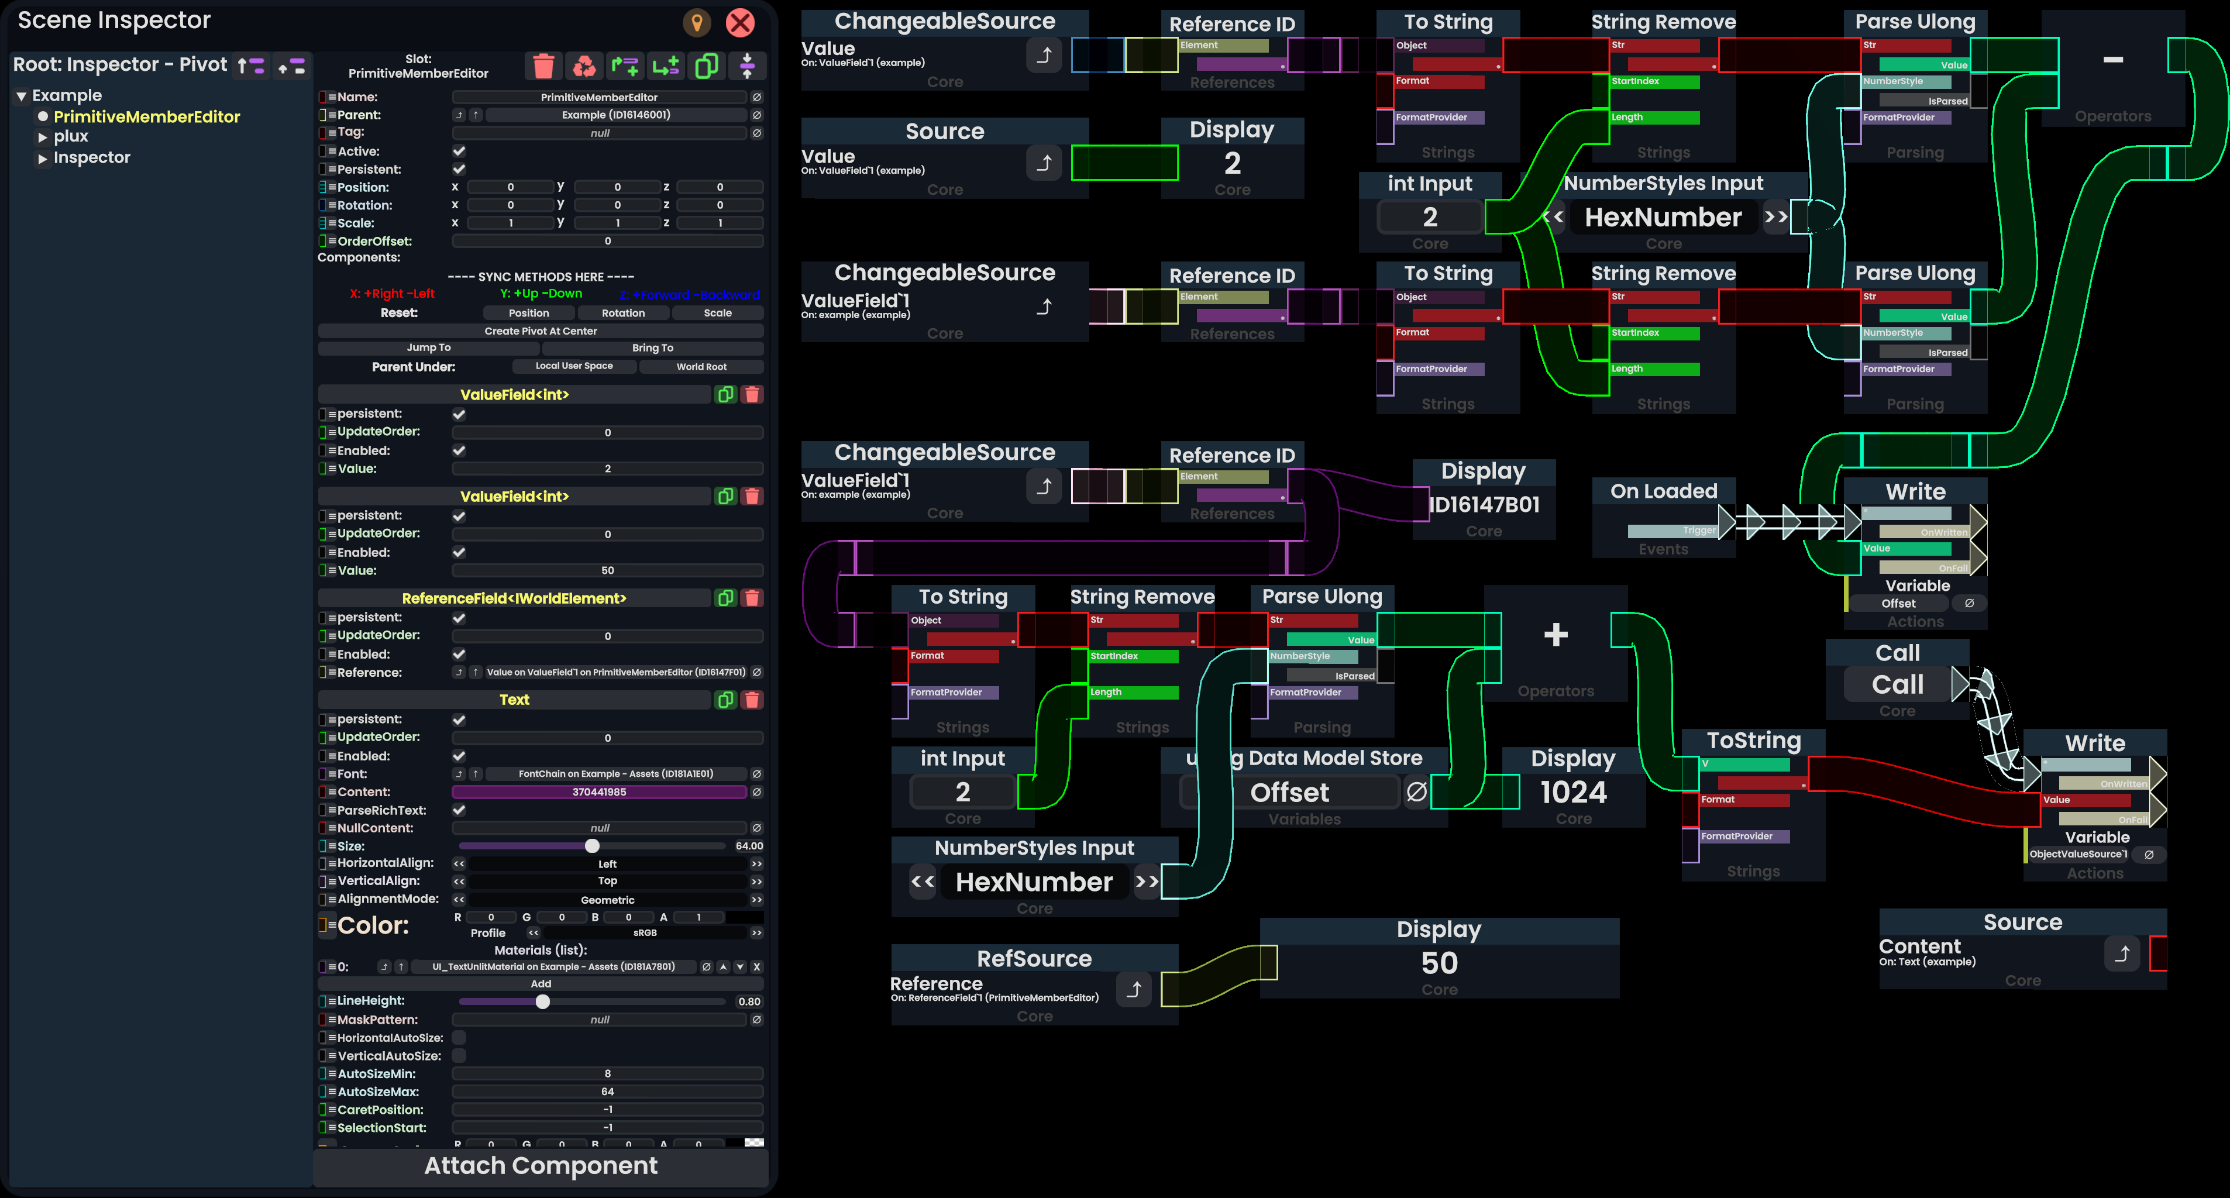The width and height of the screenshot is (2230, 1198).
Task: Toggle the slot Active checkbox
Action: click(459, 152)
